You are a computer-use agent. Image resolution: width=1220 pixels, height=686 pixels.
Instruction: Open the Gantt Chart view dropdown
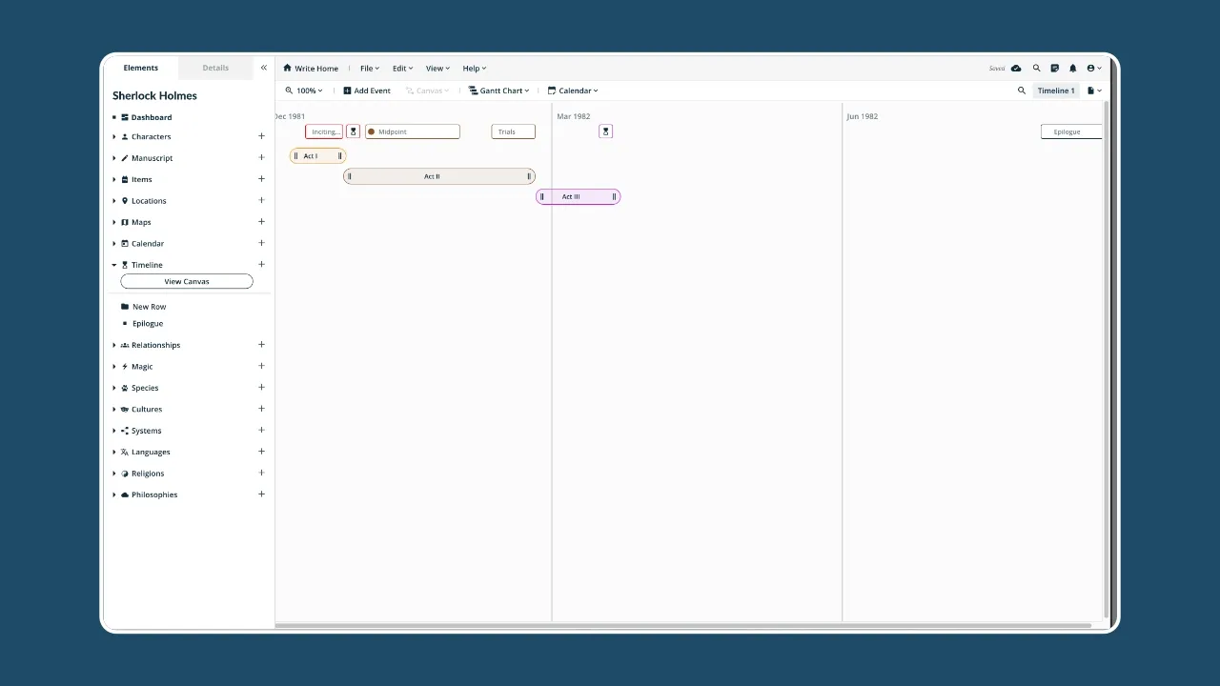[x=498, y=90]
